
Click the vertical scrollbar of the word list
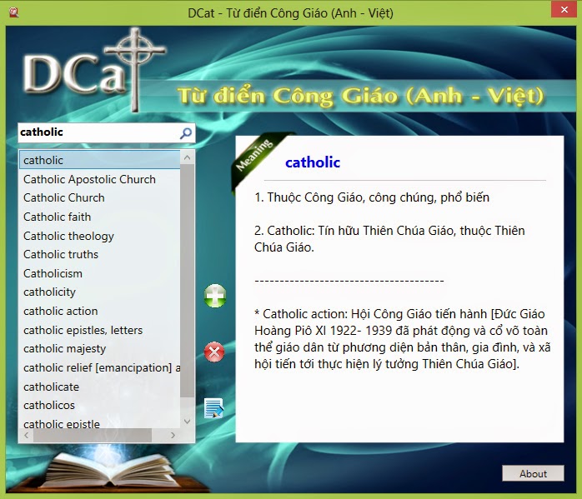pyautogui.click(x=188, y=283)
